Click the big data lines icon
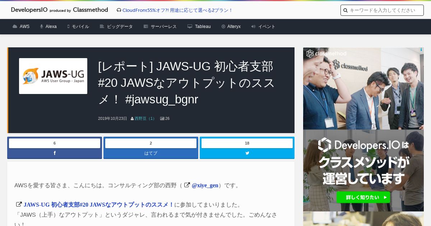Viewport: 431px width, 226px height. coord(102,27)
